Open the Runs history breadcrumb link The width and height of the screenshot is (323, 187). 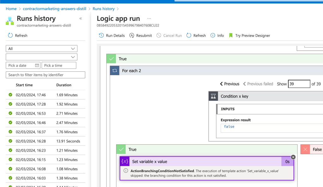104,9
